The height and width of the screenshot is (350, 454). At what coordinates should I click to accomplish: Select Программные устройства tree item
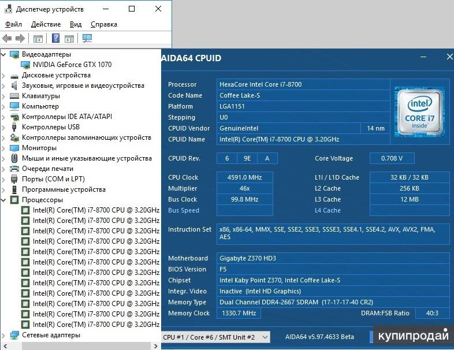pyautogui.click(x=64, y=189)
